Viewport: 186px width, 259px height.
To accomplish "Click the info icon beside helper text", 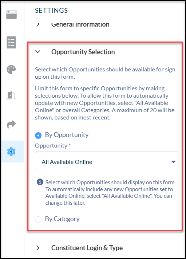I will pos(40,182).
